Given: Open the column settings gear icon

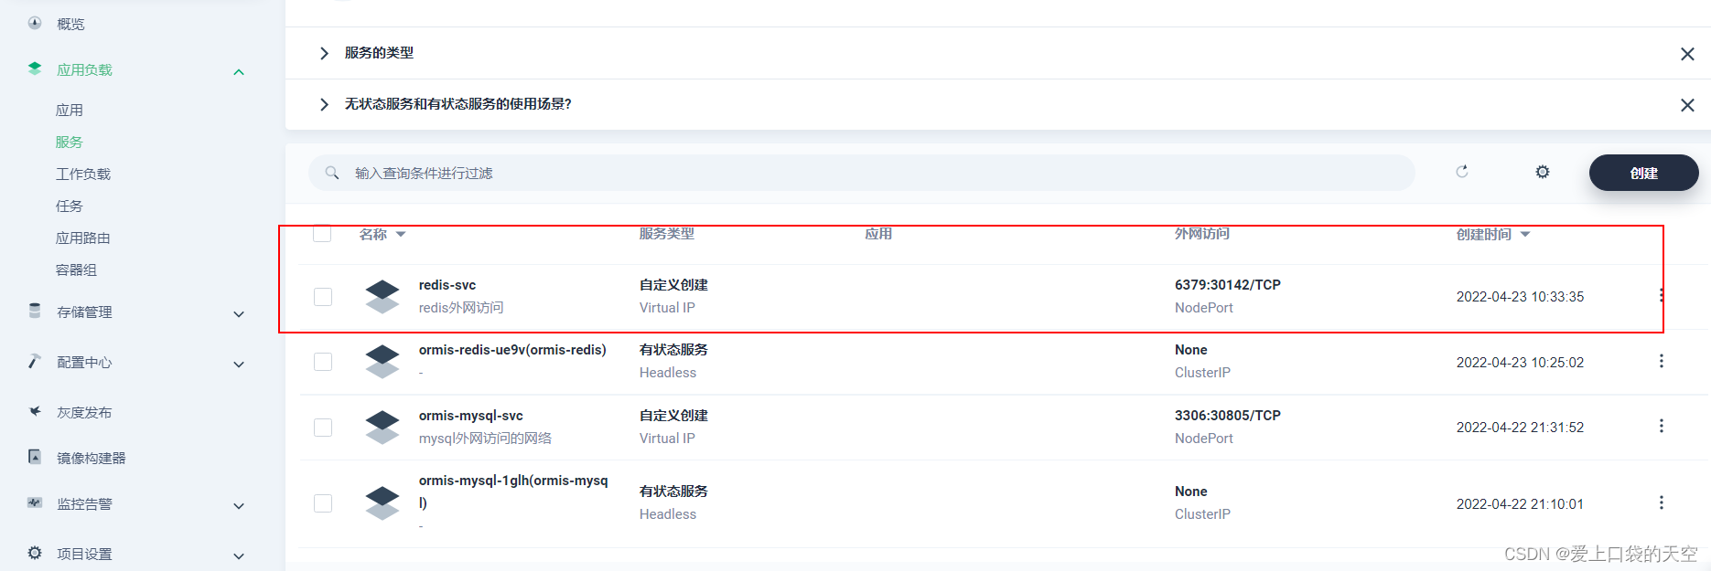Looking at the screenshot, I should point(1542,172).
